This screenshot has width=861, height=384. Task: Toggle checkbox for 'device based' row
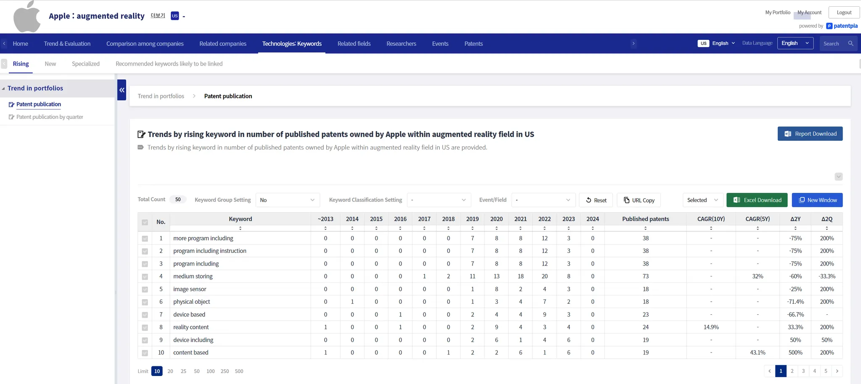click(145, 315)
